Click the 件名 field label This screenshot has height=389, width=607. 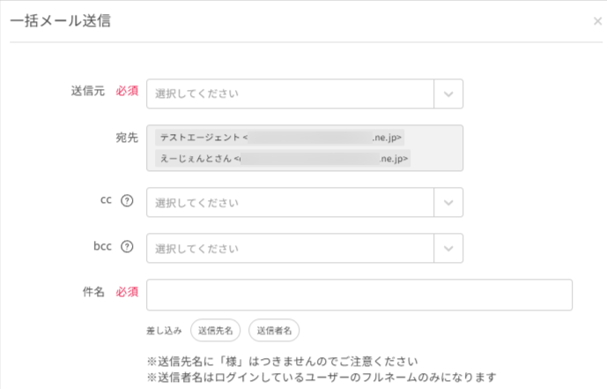coord(93,292)
